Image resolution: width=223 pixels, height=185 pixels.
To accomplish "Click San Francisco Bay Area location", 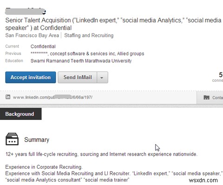I will click(32, 35).
